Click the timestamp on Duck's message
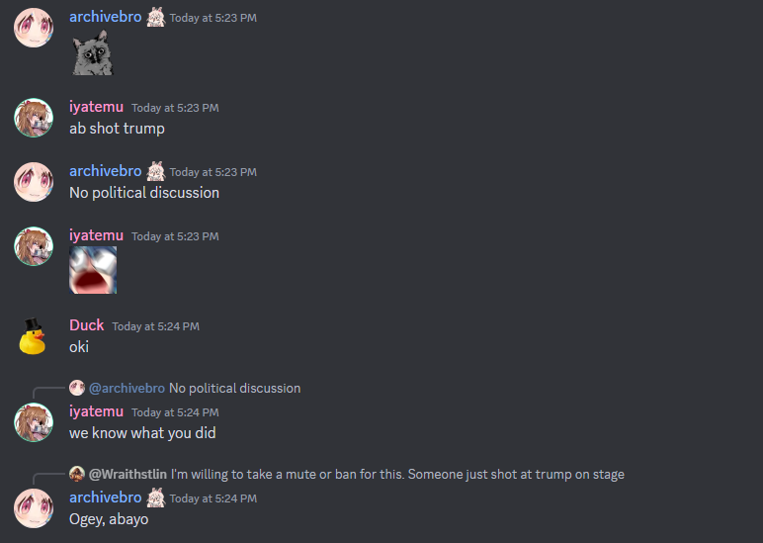Screen dimensions: 763x543 click(156, 326)
